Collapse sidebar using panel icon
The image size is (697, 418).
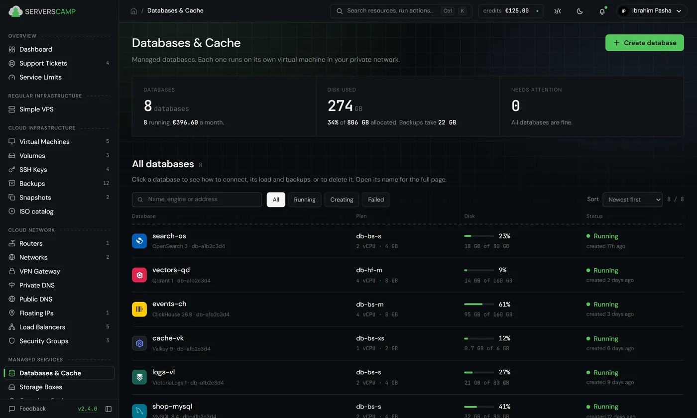coord(109,409)
